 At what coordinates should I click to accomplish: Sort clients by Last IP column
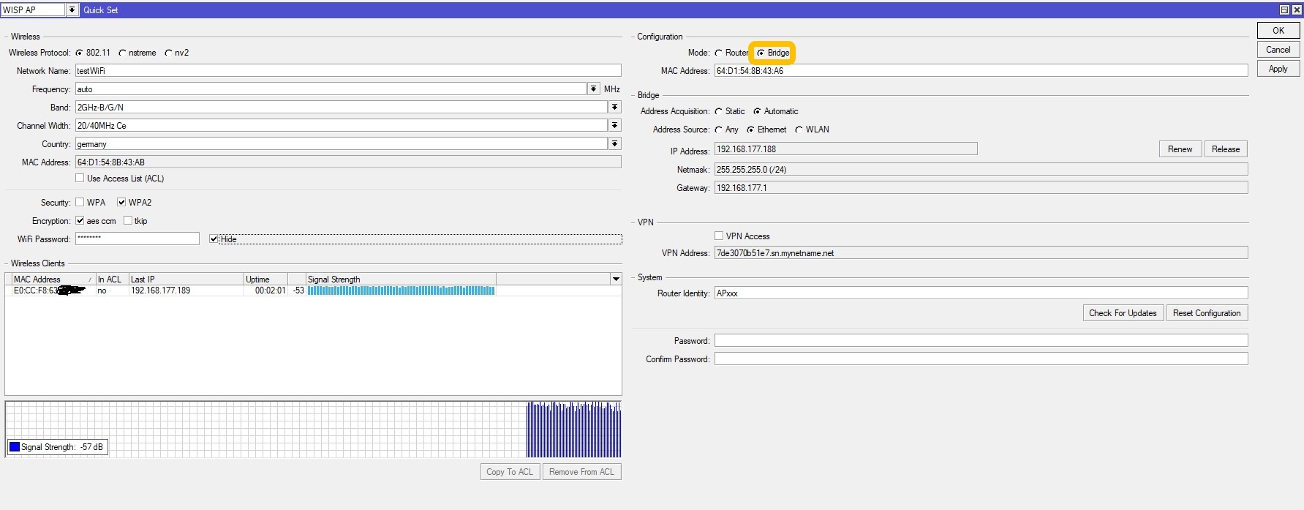186,279
